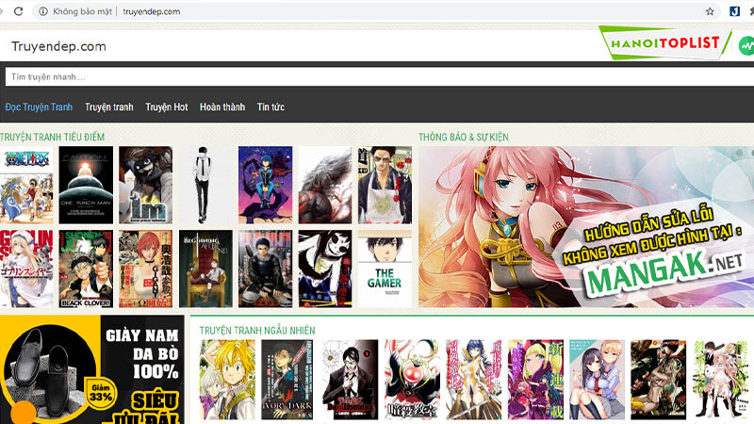Open the Đọc Truyện Tranh menu item
The height and width of the screenshot is (424, 754).
(39, 106)
